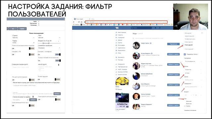This screenshot has height=119, width=212.
Task: Open Фотографии in the VK sidebar
Action: (x=120, y=45)
